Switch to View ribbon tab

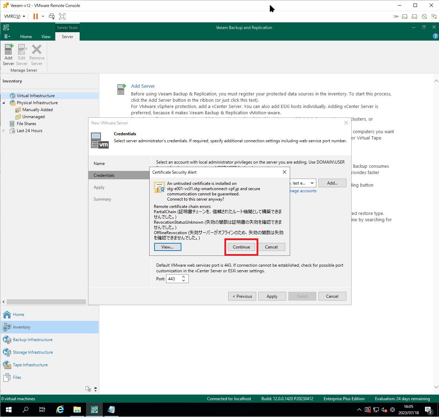46,36
